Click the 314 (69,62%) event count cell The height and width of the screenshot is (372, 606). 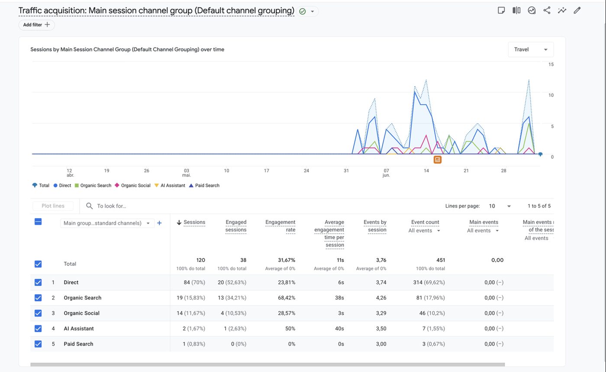429,282
